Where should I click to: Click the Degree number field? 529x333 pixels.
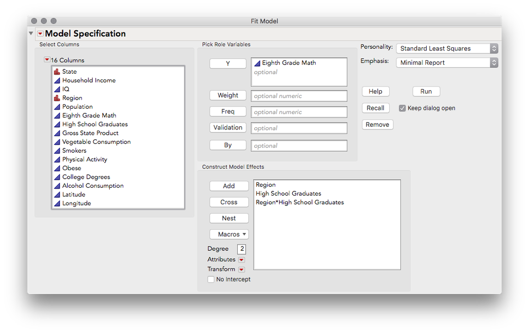[241, 249]
